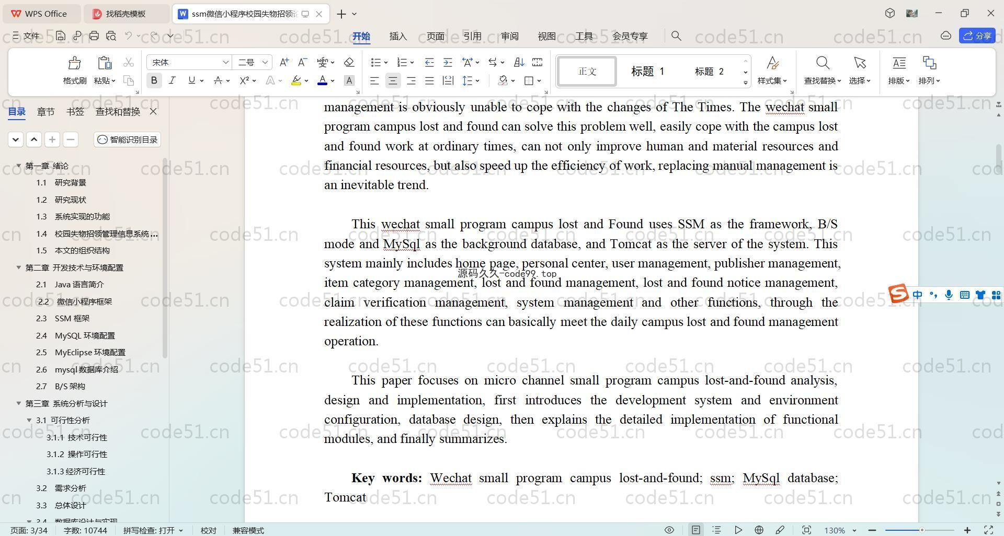Click the eye protection mode icon in status bar
1004x536 pixels.
pos(669,530)
